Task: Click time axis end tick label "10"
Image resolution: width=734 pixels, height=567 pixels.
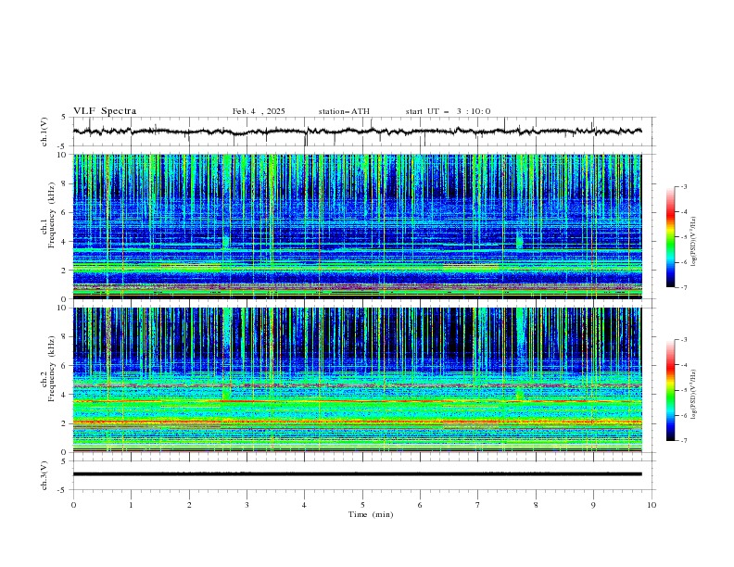Action: [652, 505]
